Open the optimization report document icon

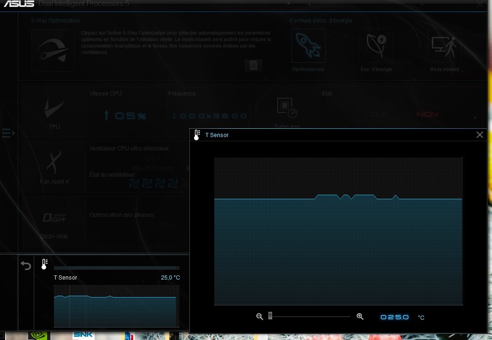(253, 66)
